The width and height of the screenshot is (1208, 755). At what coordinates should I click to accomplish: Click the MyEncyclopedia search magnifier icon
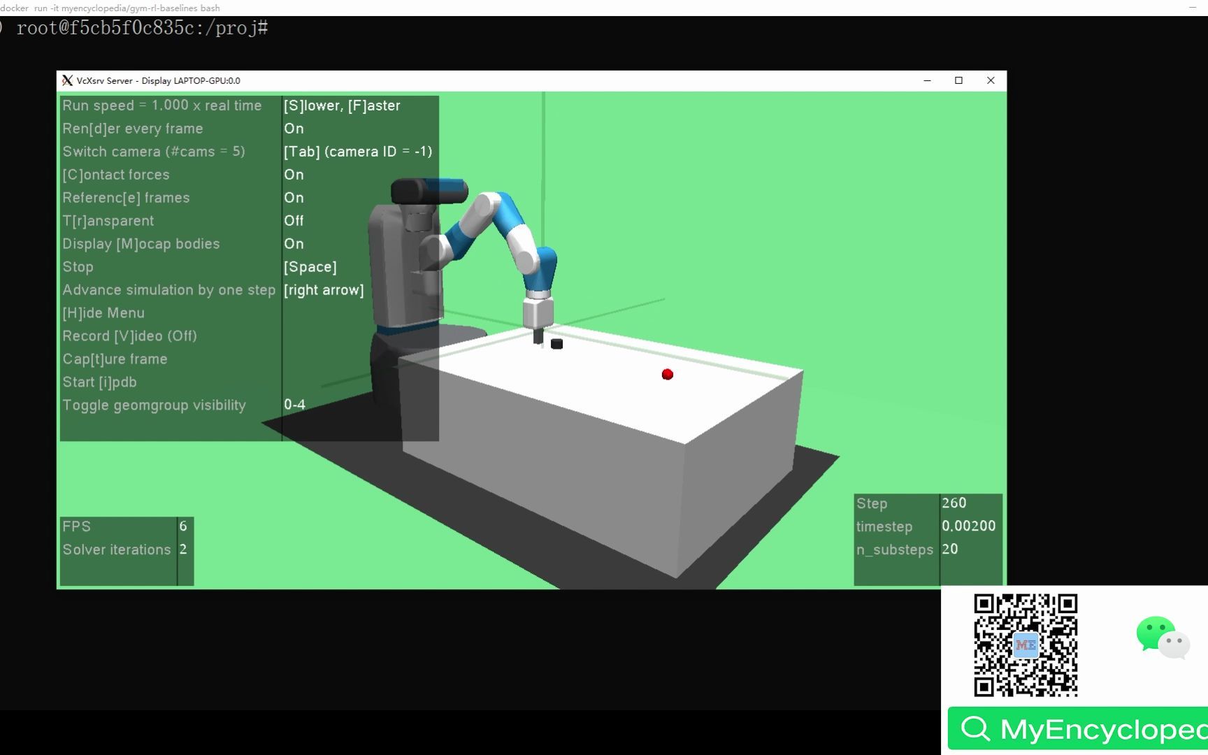pos(975,728)
